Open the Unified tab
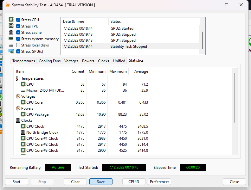This screenshot has width=251, height=190. [x=119, y=61]
